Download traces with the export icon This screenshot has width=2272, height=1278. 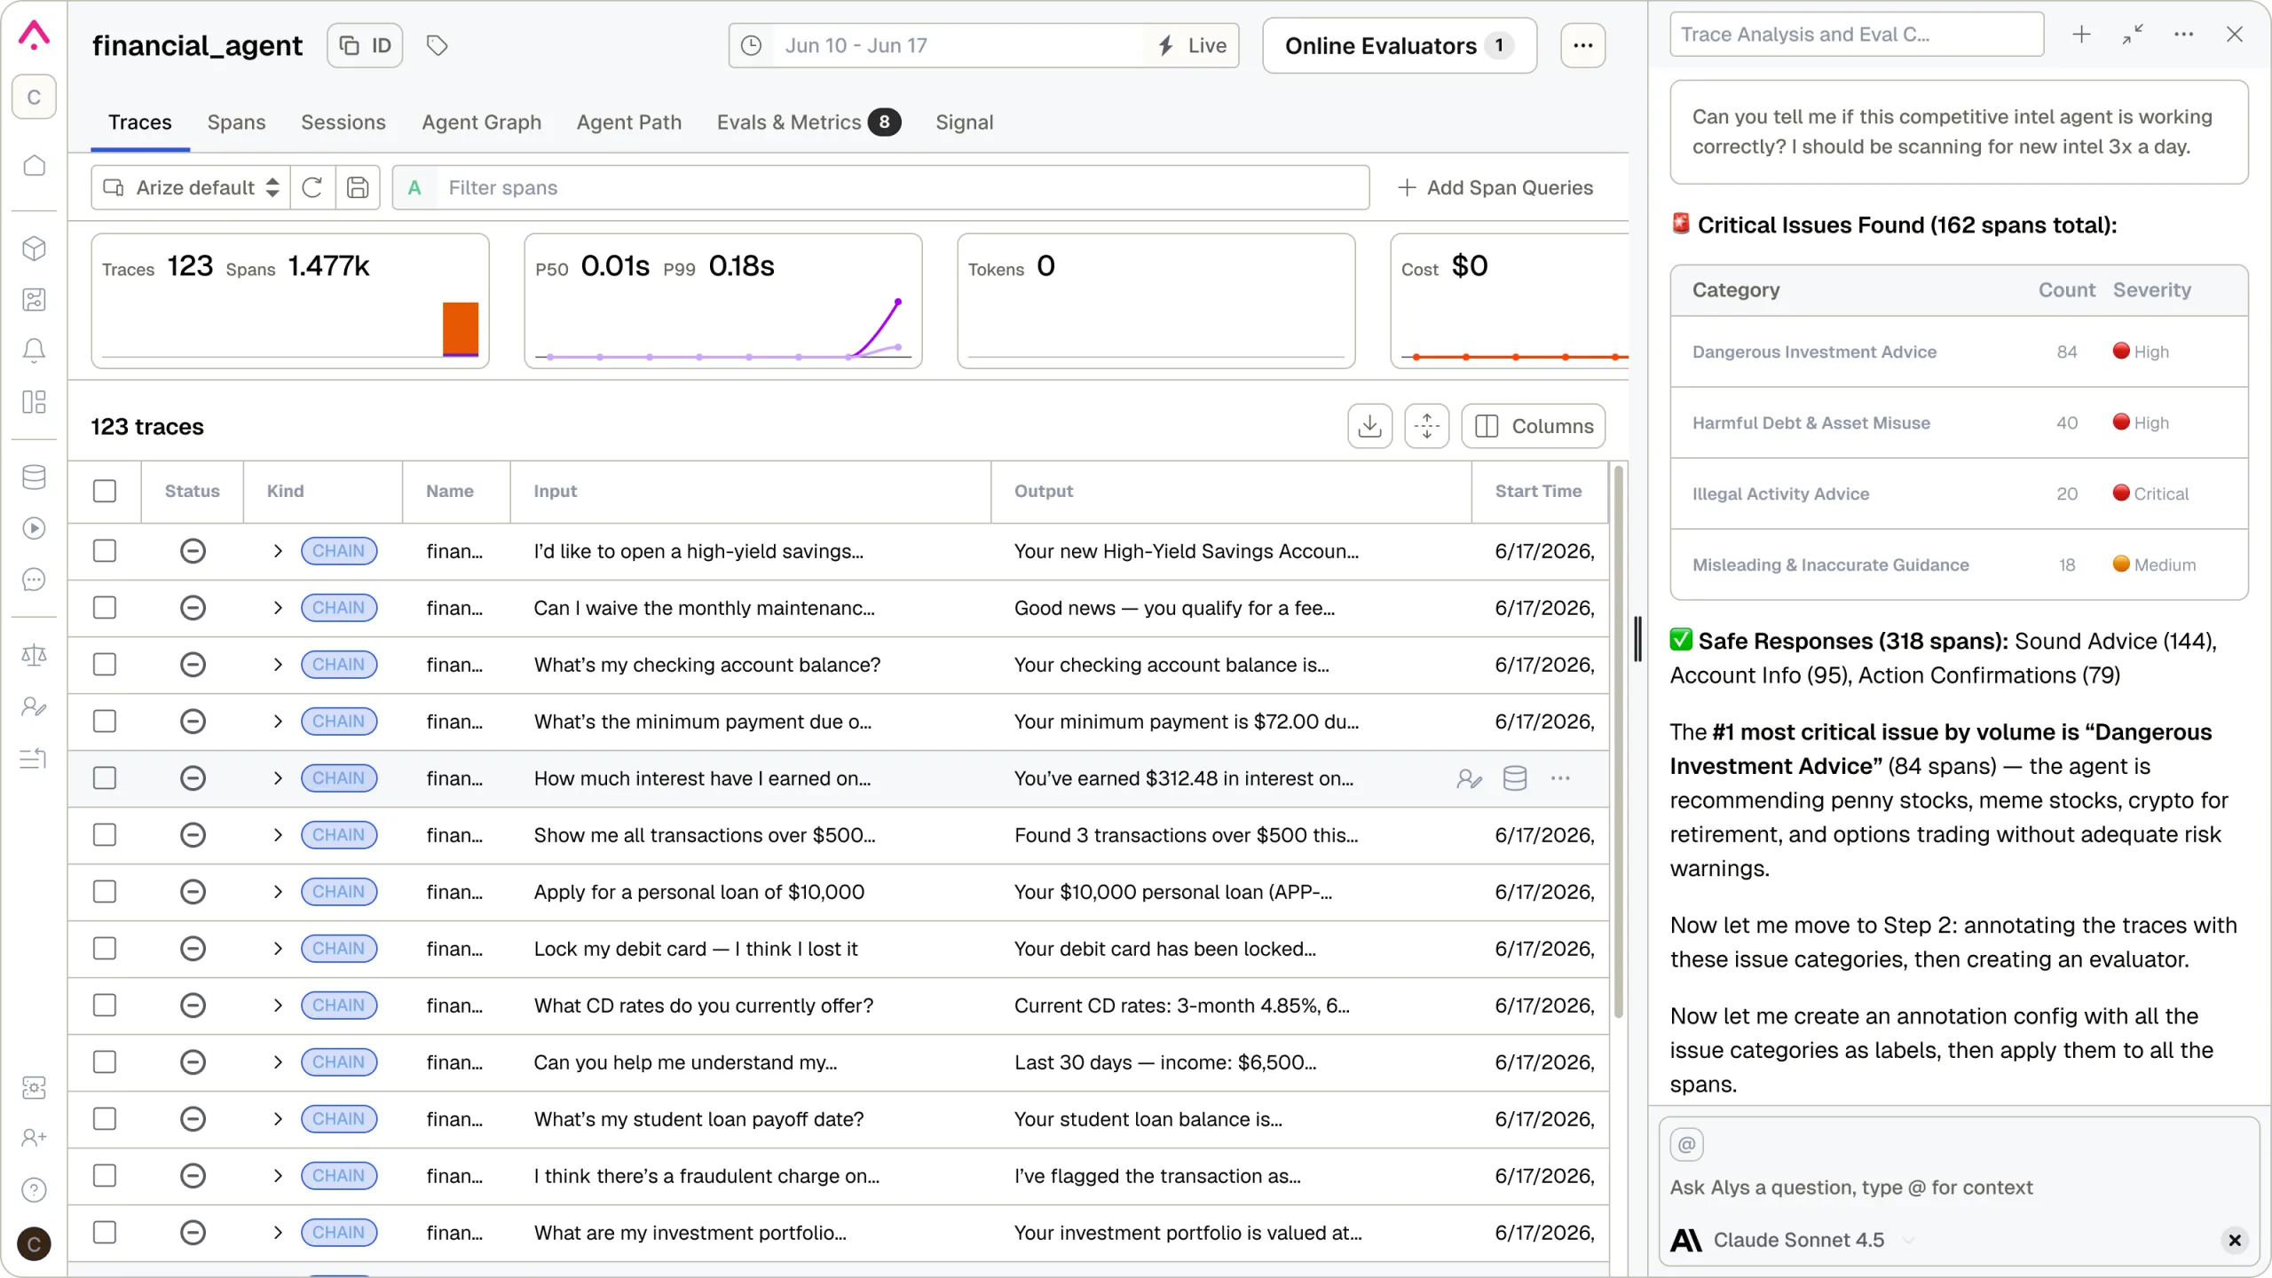pos(1369,426)
